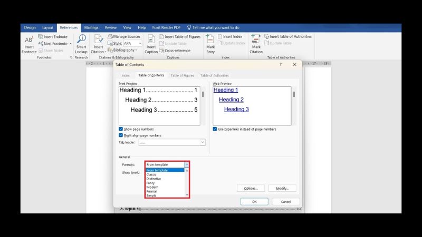This screenshot has width=422, height=237.
Task: Click the Cancel button
Action: (285, 202)
